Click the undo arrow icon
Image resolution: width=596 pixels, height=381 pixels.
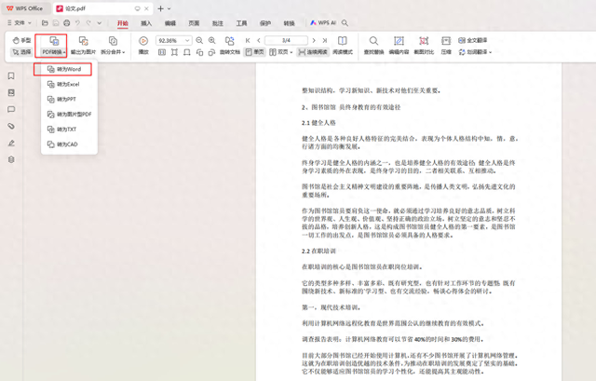(77, 22)
